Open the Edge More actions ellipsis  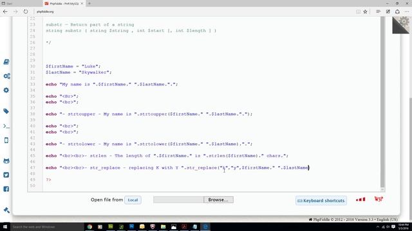pyautogui.click(x=407, y=12)
